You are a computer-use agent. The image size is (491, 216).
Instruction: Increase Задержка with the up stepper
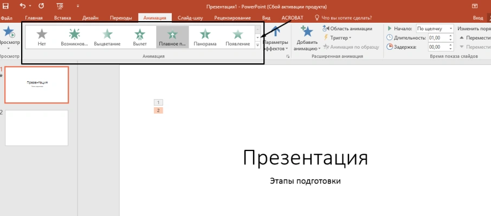tap(451, 45)
